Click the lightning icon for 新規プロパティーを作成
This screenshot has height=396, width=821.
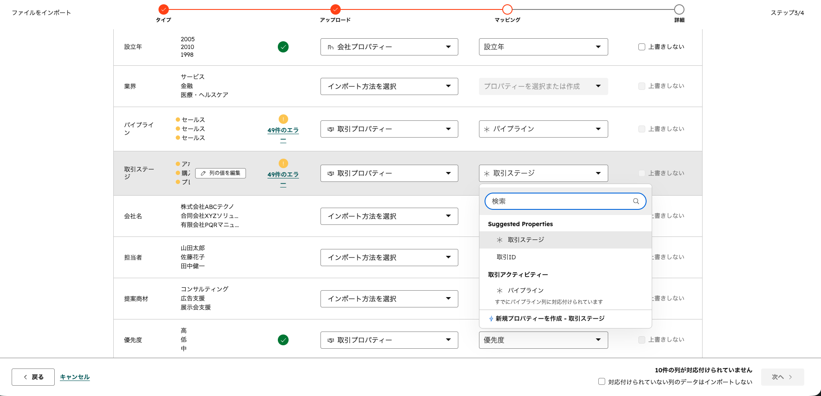point(491,319)
